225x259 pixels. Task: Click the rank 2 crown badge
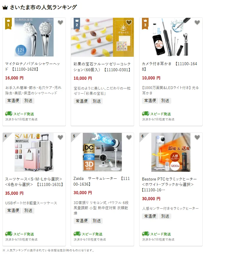click(77, 24)
